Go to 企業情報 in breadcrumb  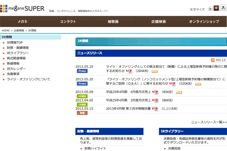[x=19, y=31]
